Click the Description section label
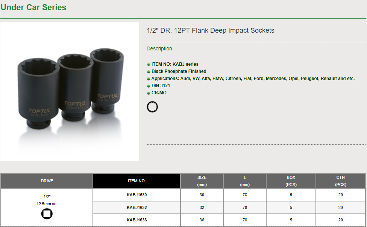 (159, 48)
